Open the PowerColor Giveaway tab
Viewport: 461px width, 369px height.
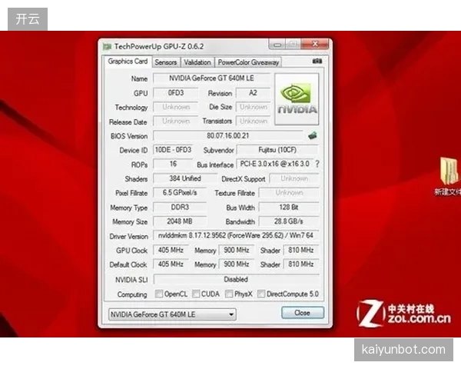[x=248, y=62]
